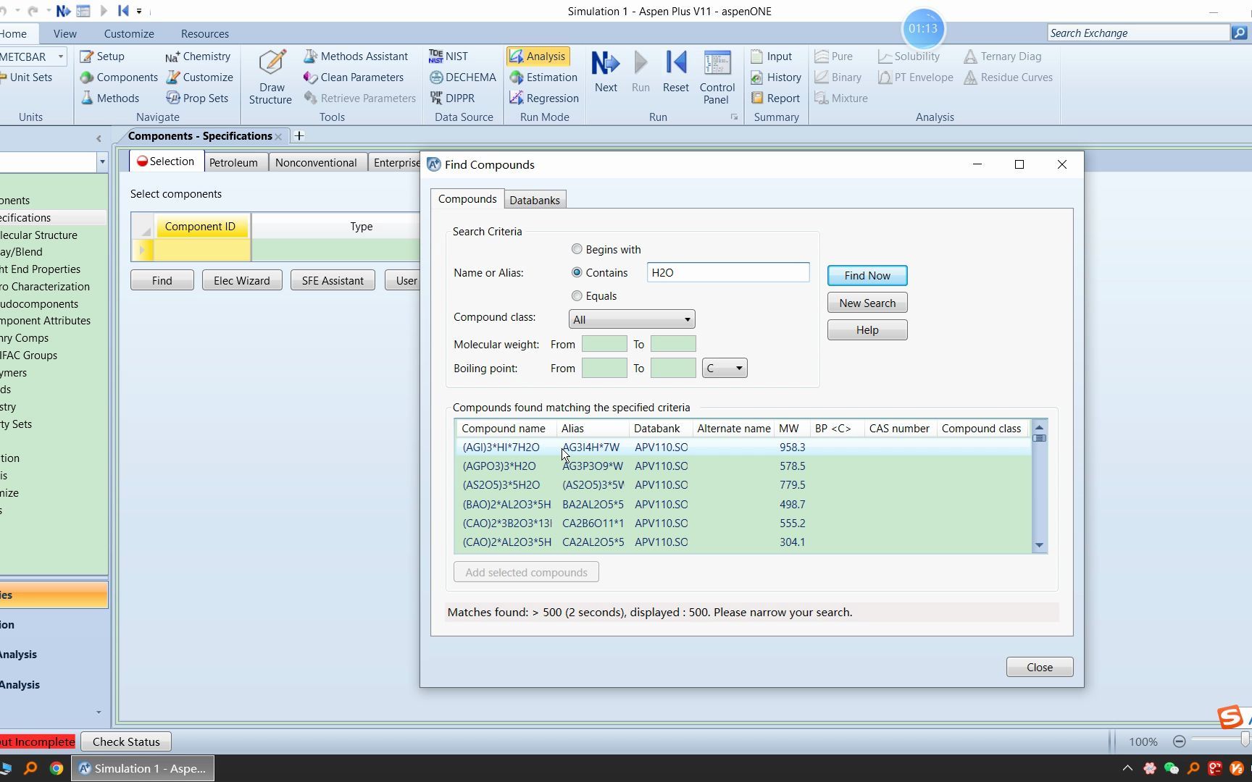Open the Quick Access Toolbar dropdown

pos(139,11)
